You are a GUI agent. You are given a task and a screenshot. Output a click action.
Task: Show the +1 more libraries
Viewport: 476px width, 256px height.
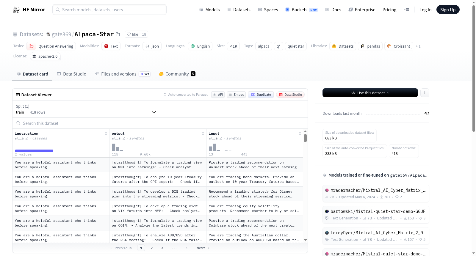[x=418, y=46]
